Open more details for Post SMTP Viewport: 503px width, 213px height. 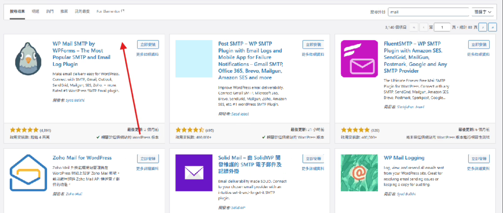pyautogui.click(x=313, y=54)
